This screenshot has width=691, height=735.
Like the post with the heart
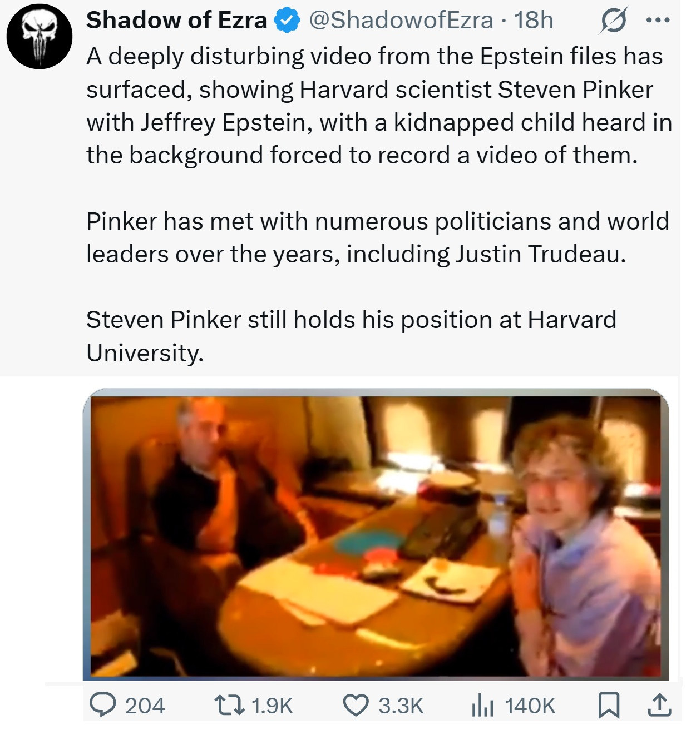[356, 705]
